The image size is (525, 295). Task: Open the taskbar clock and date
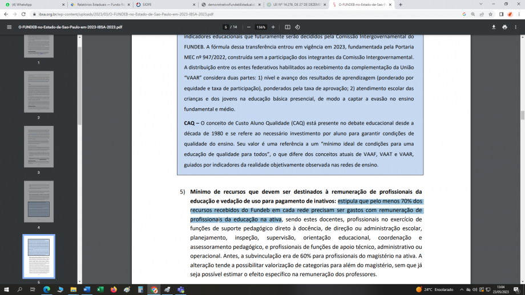point(500,289)
